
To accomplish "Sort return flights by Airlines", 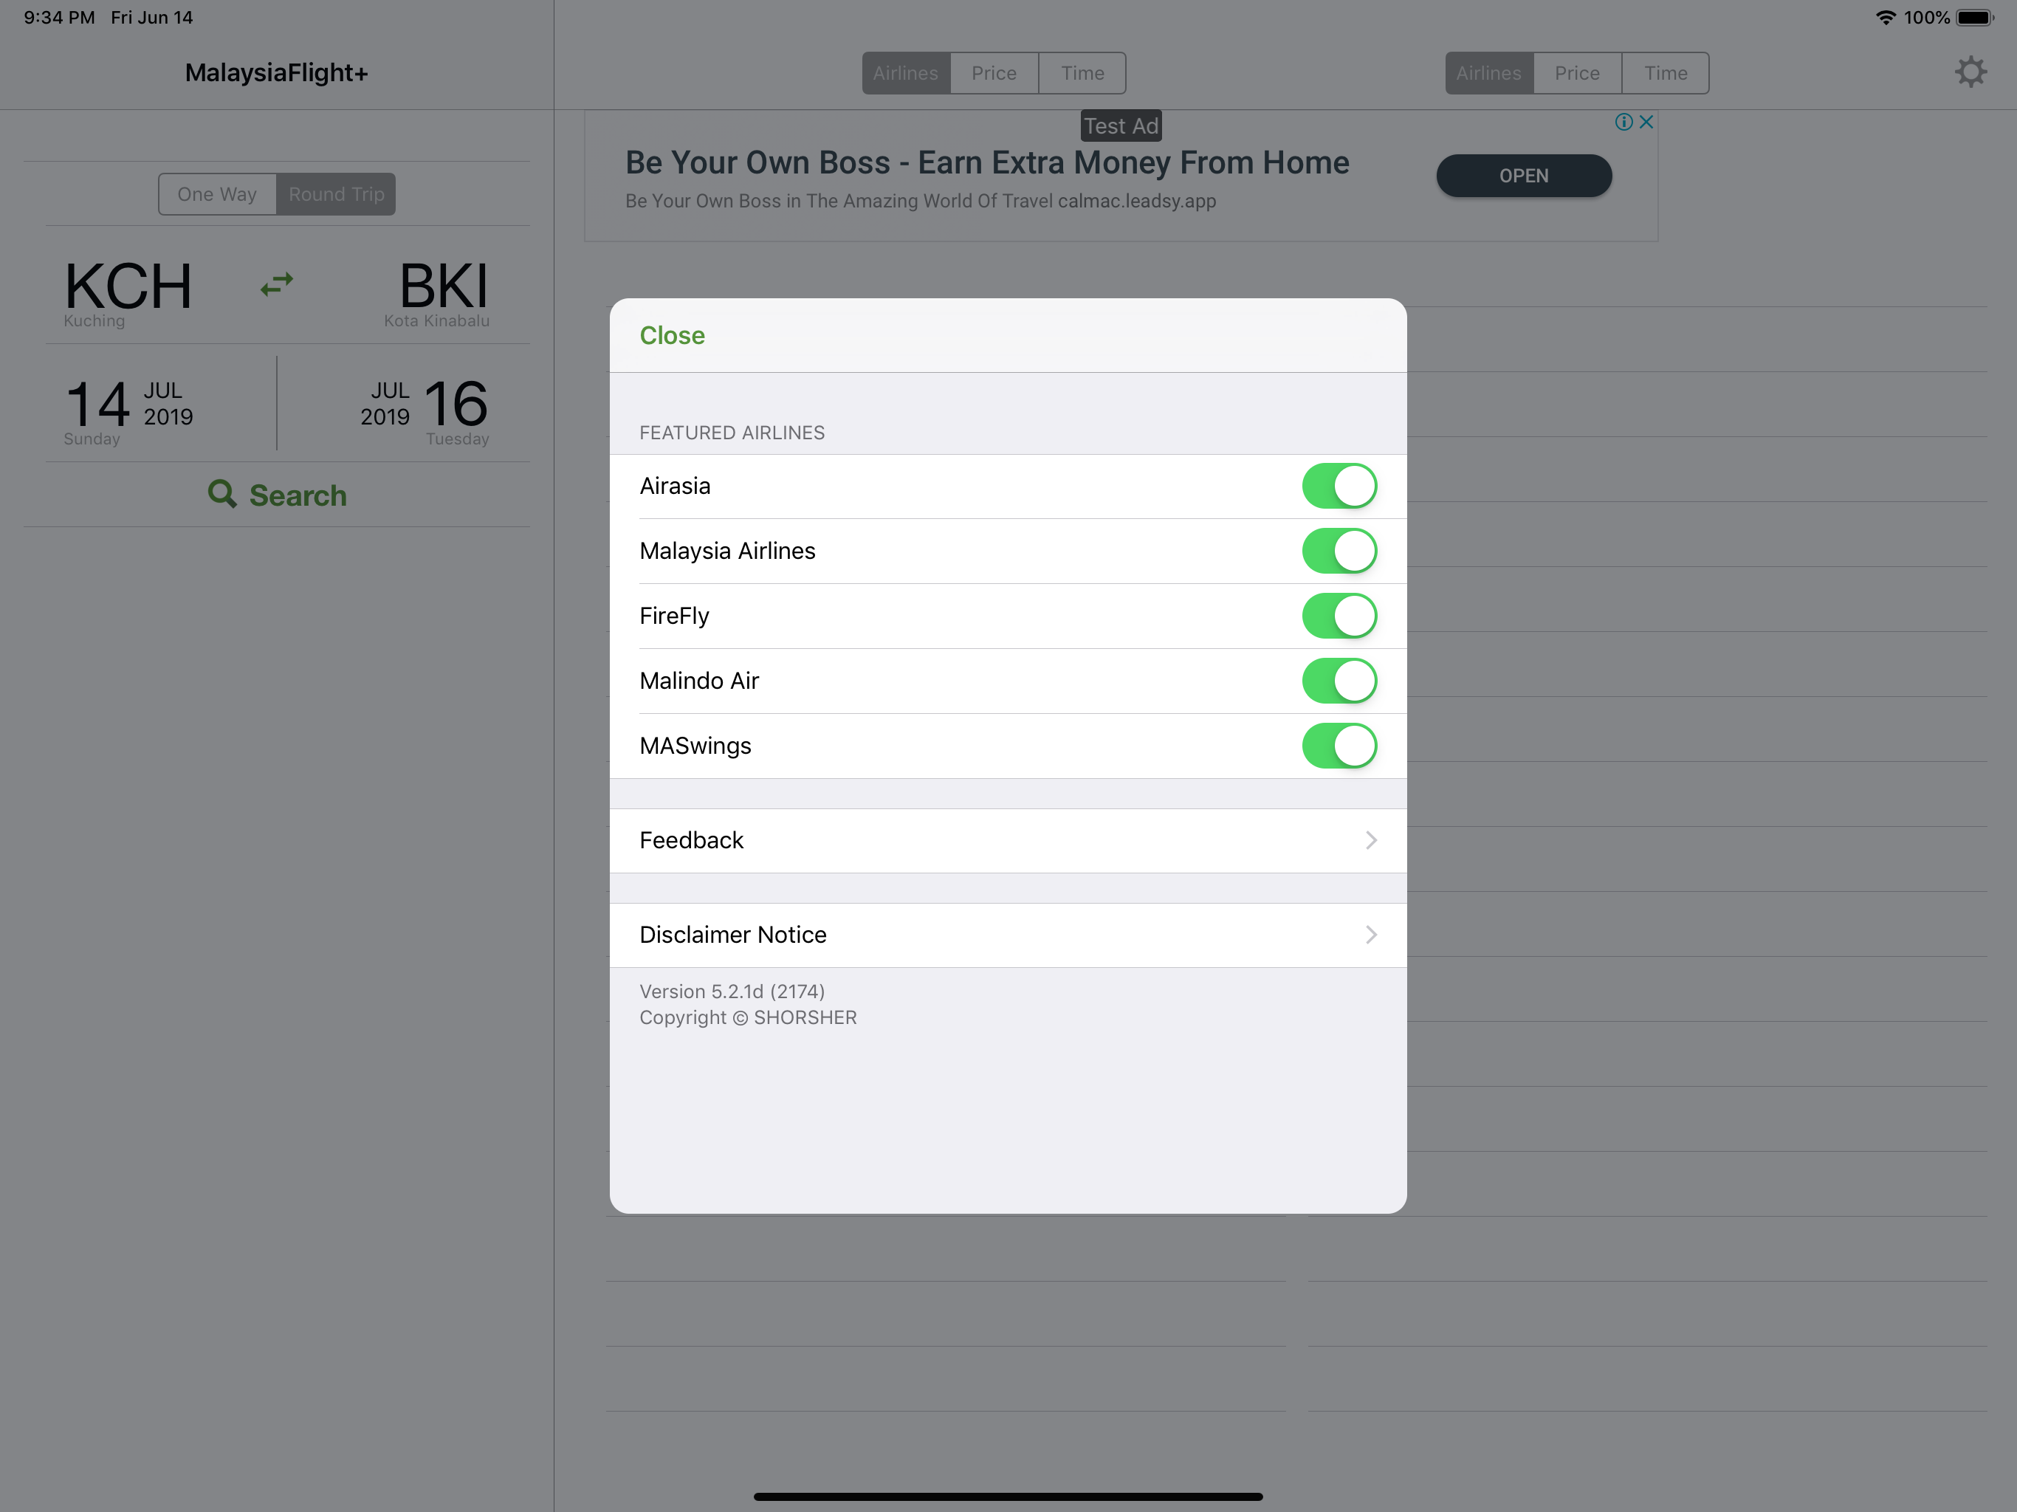I will pos(1488,73).
